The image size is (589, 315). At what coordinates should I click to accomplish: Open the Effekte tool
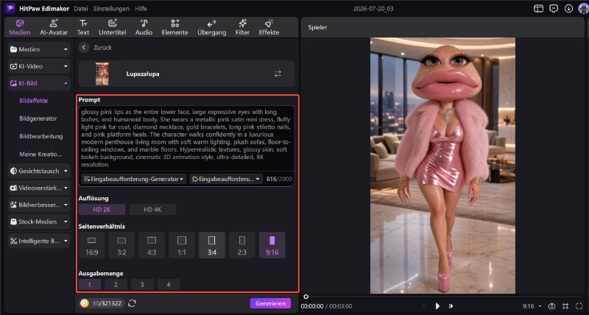point(269,27)
